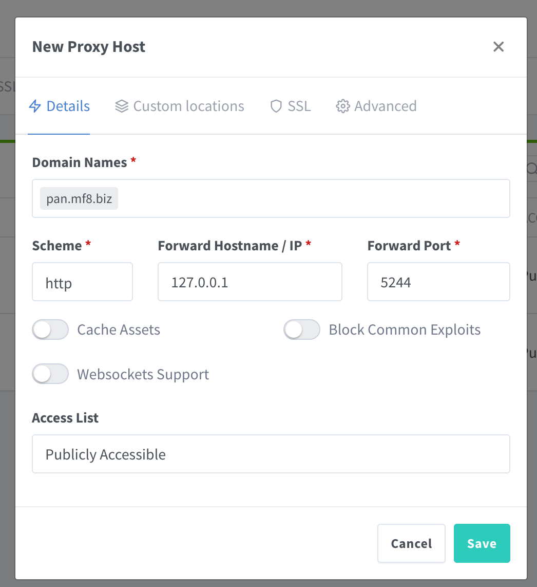Click empty area of Domain Names field
Image resolution: width=537 pixels, height=587 pixels.
click(313, 198)
